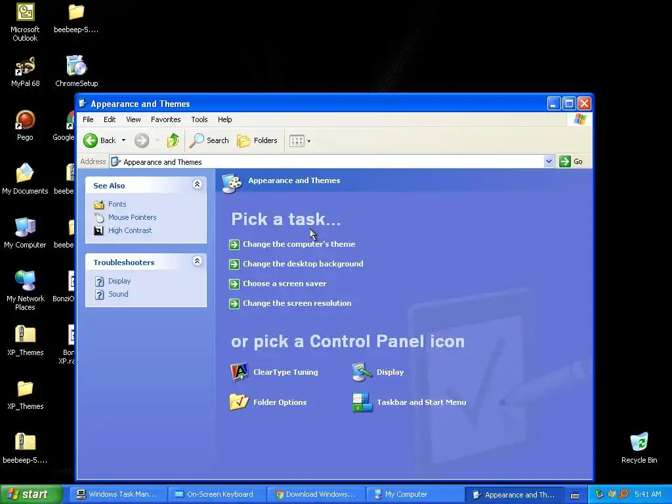This screenshot has width=672, height=504.
Task: Select the MyPal 68 desktop icon
Action: click(26, 72)
